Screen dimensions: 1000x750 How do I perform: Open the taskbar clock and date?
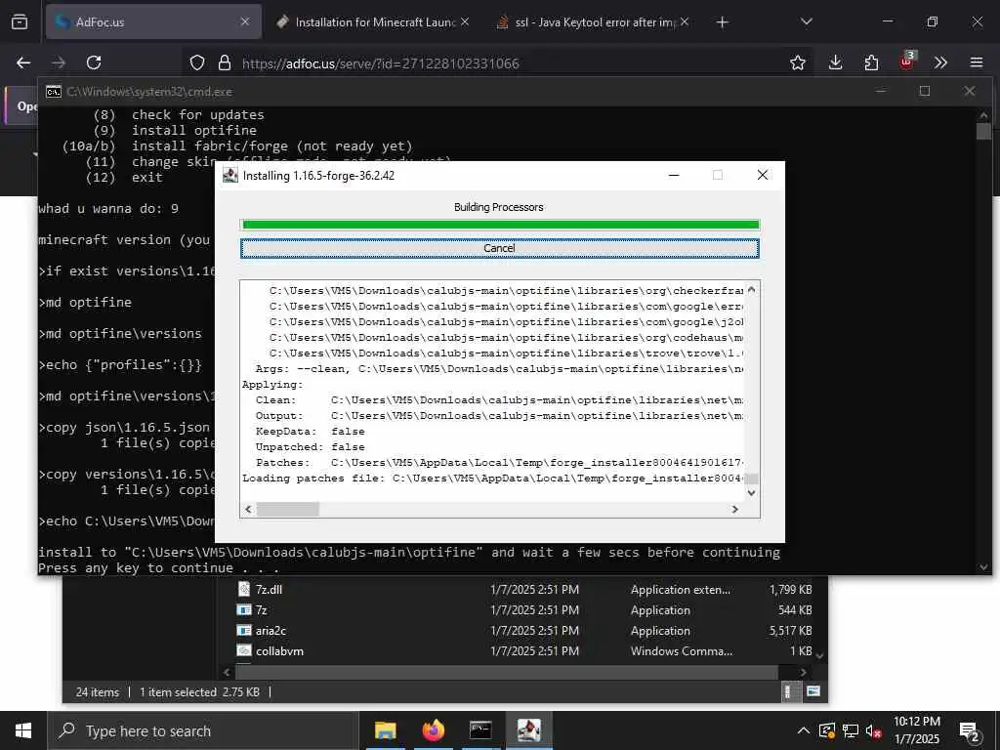click(917, 730)
